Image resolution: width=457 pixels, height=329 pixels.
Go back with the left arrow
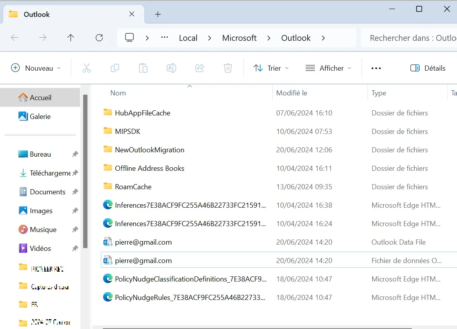tap(15, 38)
